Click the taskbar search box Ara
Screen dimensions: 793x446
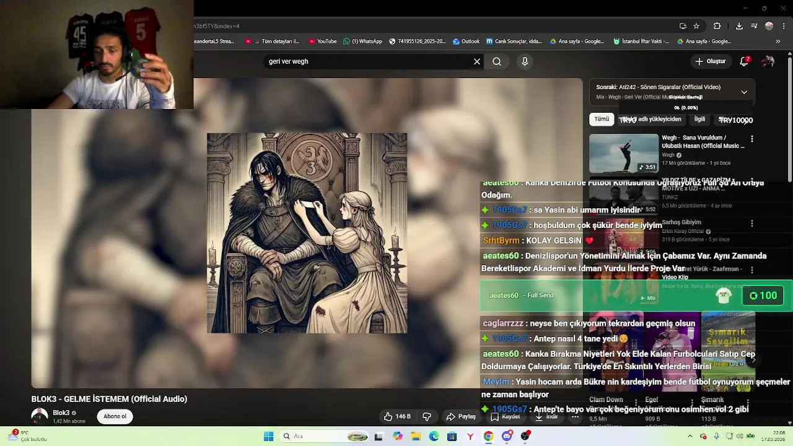[325, 436]
